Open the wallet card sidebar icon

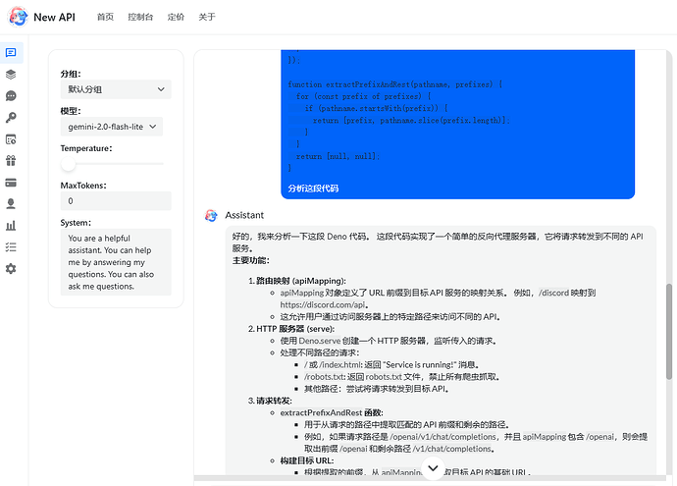point(11,183)
